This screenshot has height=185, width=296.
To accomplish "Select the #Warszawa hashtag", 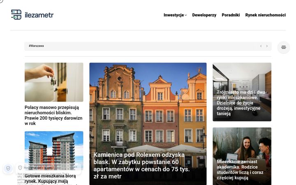I will tap(36, 46).
